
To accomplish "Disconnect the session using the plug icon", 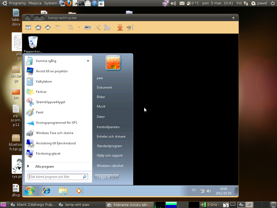I will click(x=129, y=27).
